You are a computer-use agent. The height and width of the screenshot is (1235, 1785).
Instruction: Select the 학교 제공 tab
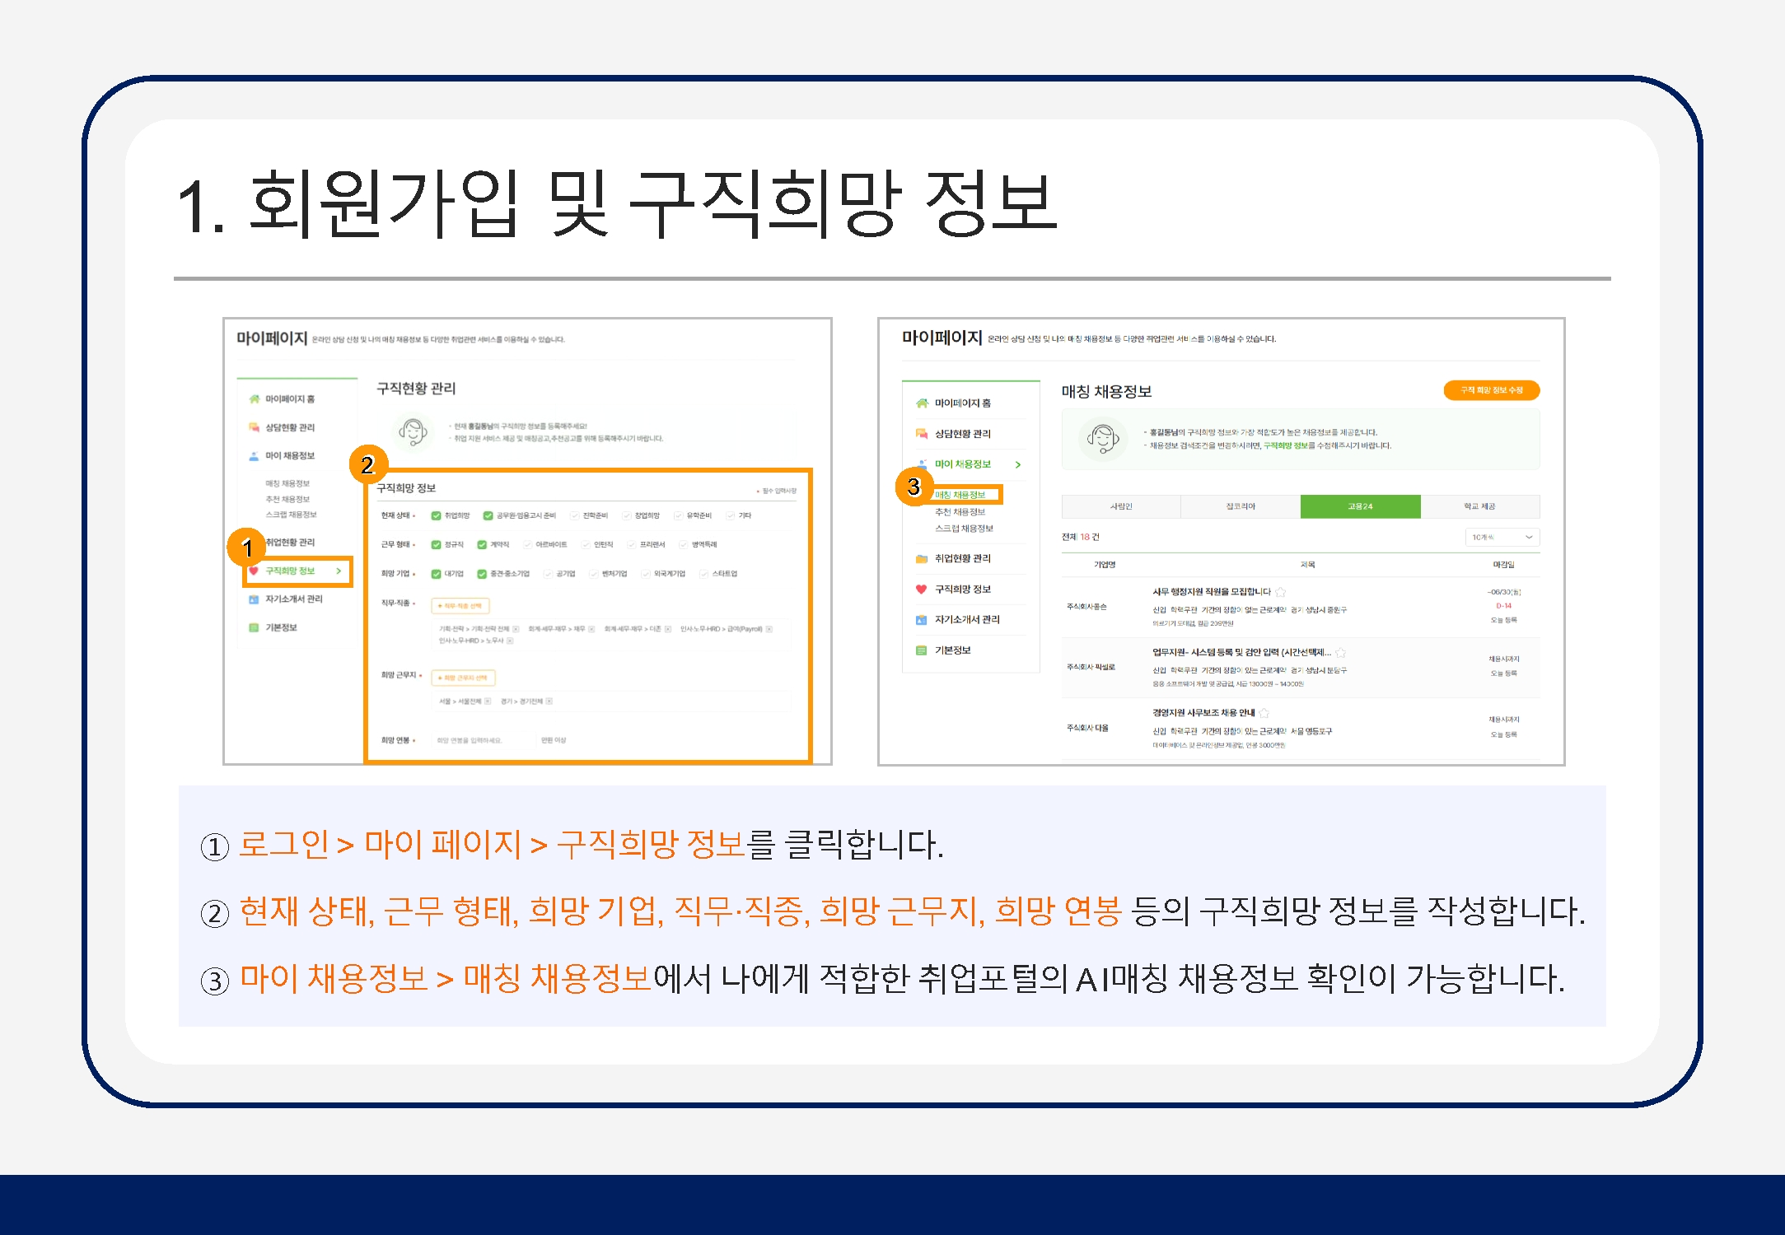(1479, 506)
